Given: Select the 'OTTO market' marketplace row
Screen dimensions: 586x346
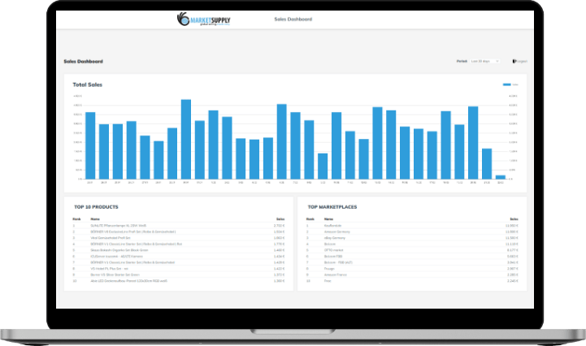Looking at the screenshot, I should click(x=412, y=250).
